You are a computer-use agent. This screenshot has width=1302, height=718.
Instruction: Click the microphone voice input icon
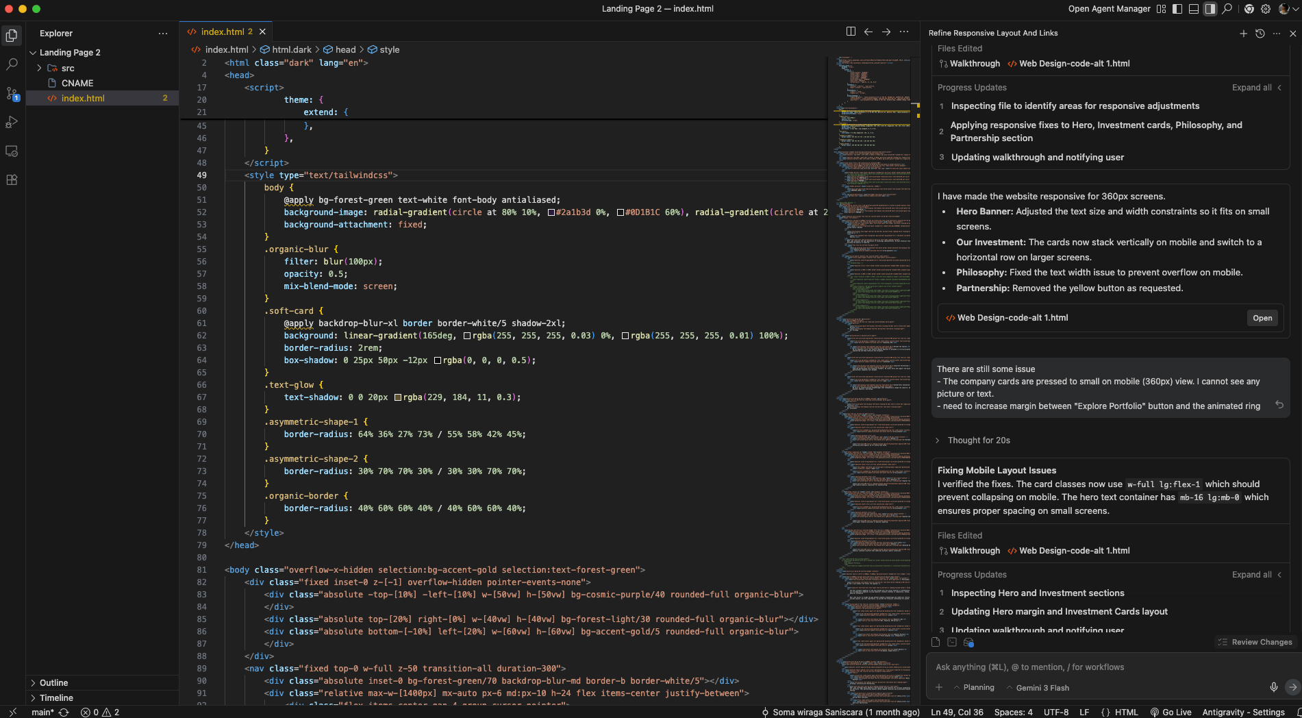point(1273,687)
